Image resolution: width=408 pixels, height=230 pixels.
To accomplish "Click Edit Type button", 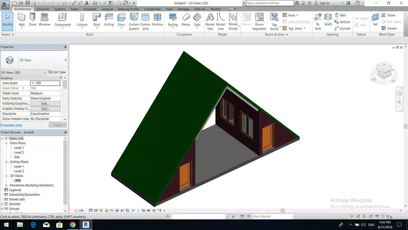I will click(x=57, y=72).
